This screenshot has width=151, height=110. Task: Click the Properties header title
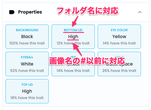(x=30, y=12)
